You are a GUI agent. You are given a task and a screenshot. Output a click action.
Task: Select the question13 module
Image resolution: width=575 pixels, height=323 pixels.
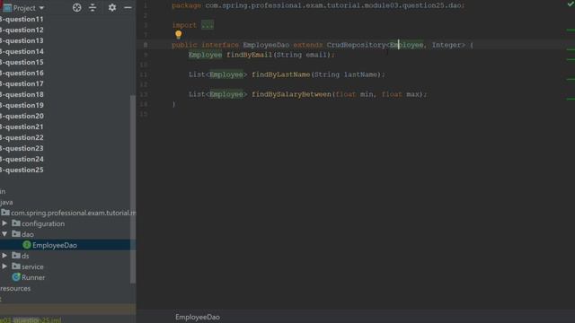pos(22,40)
